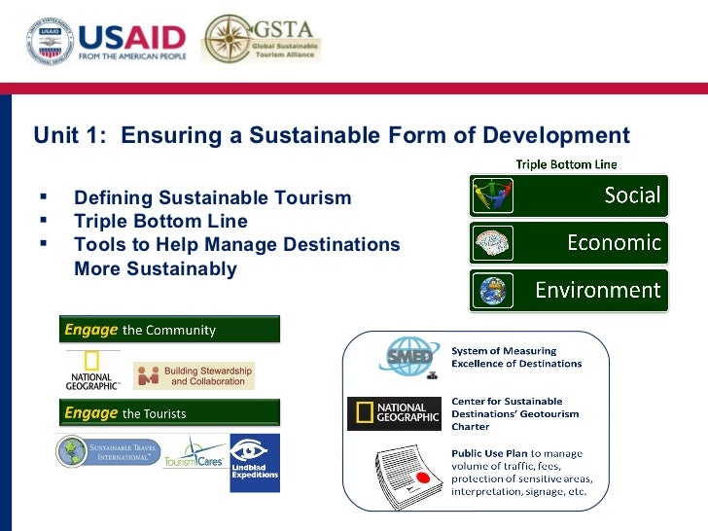Click the Unit 1 slide title
Viewport: 708px width, 531px height.
coord(332,135)
